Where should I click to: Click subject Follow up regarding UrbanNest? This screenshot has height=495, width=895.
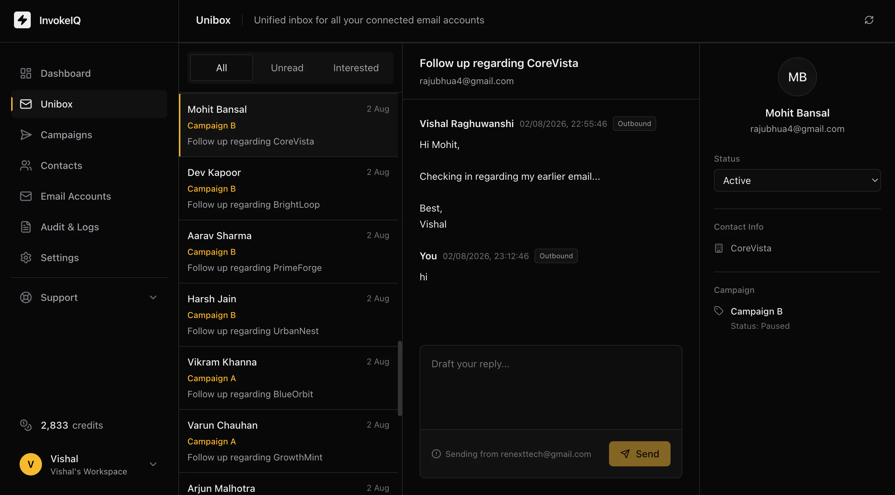click(x=253, y=331)
